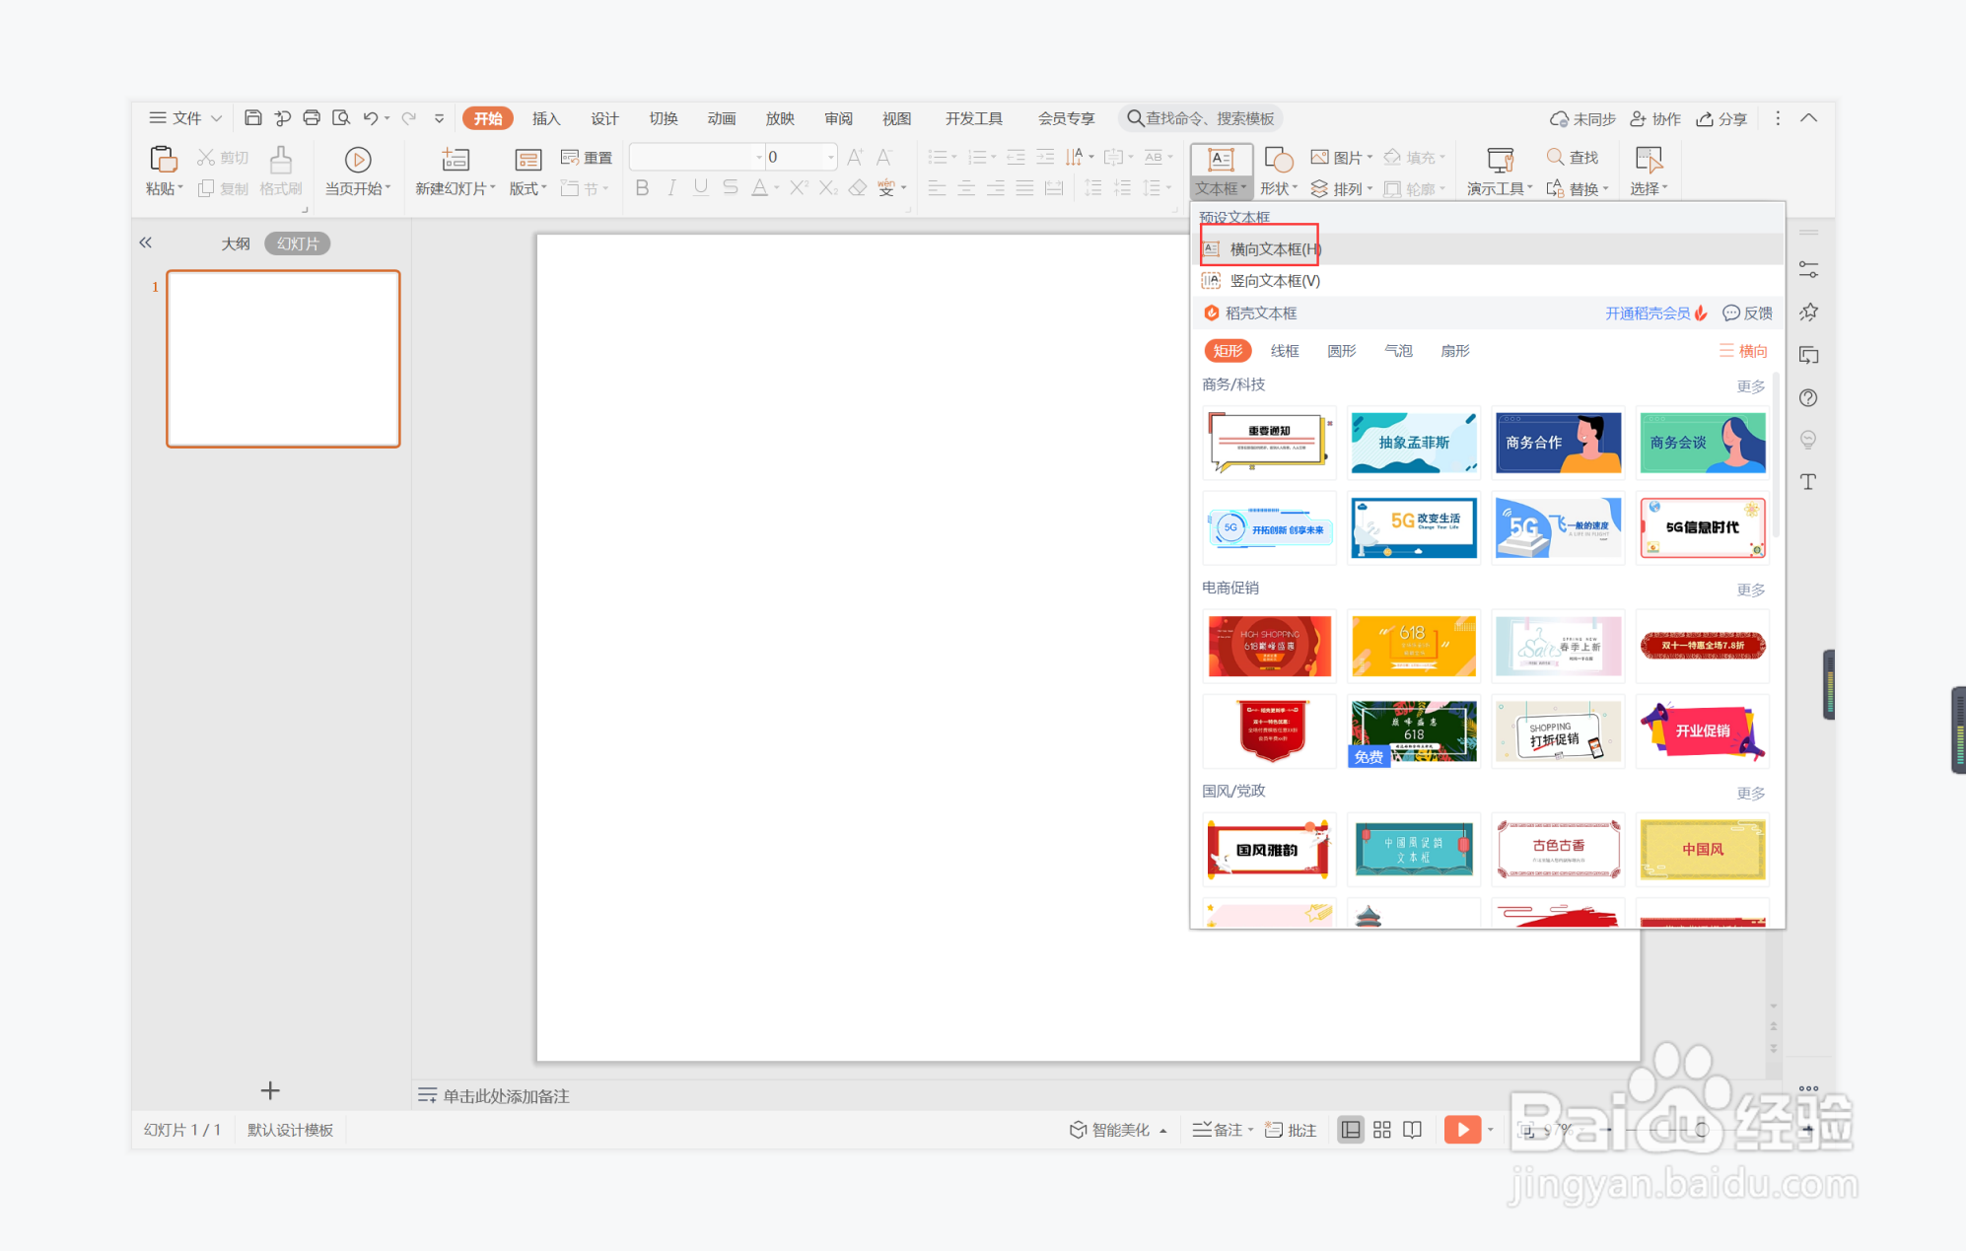Image resolution: width=1966 pixels, height=1251 pixels.
Task: Open the File menu
Action: pos(185,118)
